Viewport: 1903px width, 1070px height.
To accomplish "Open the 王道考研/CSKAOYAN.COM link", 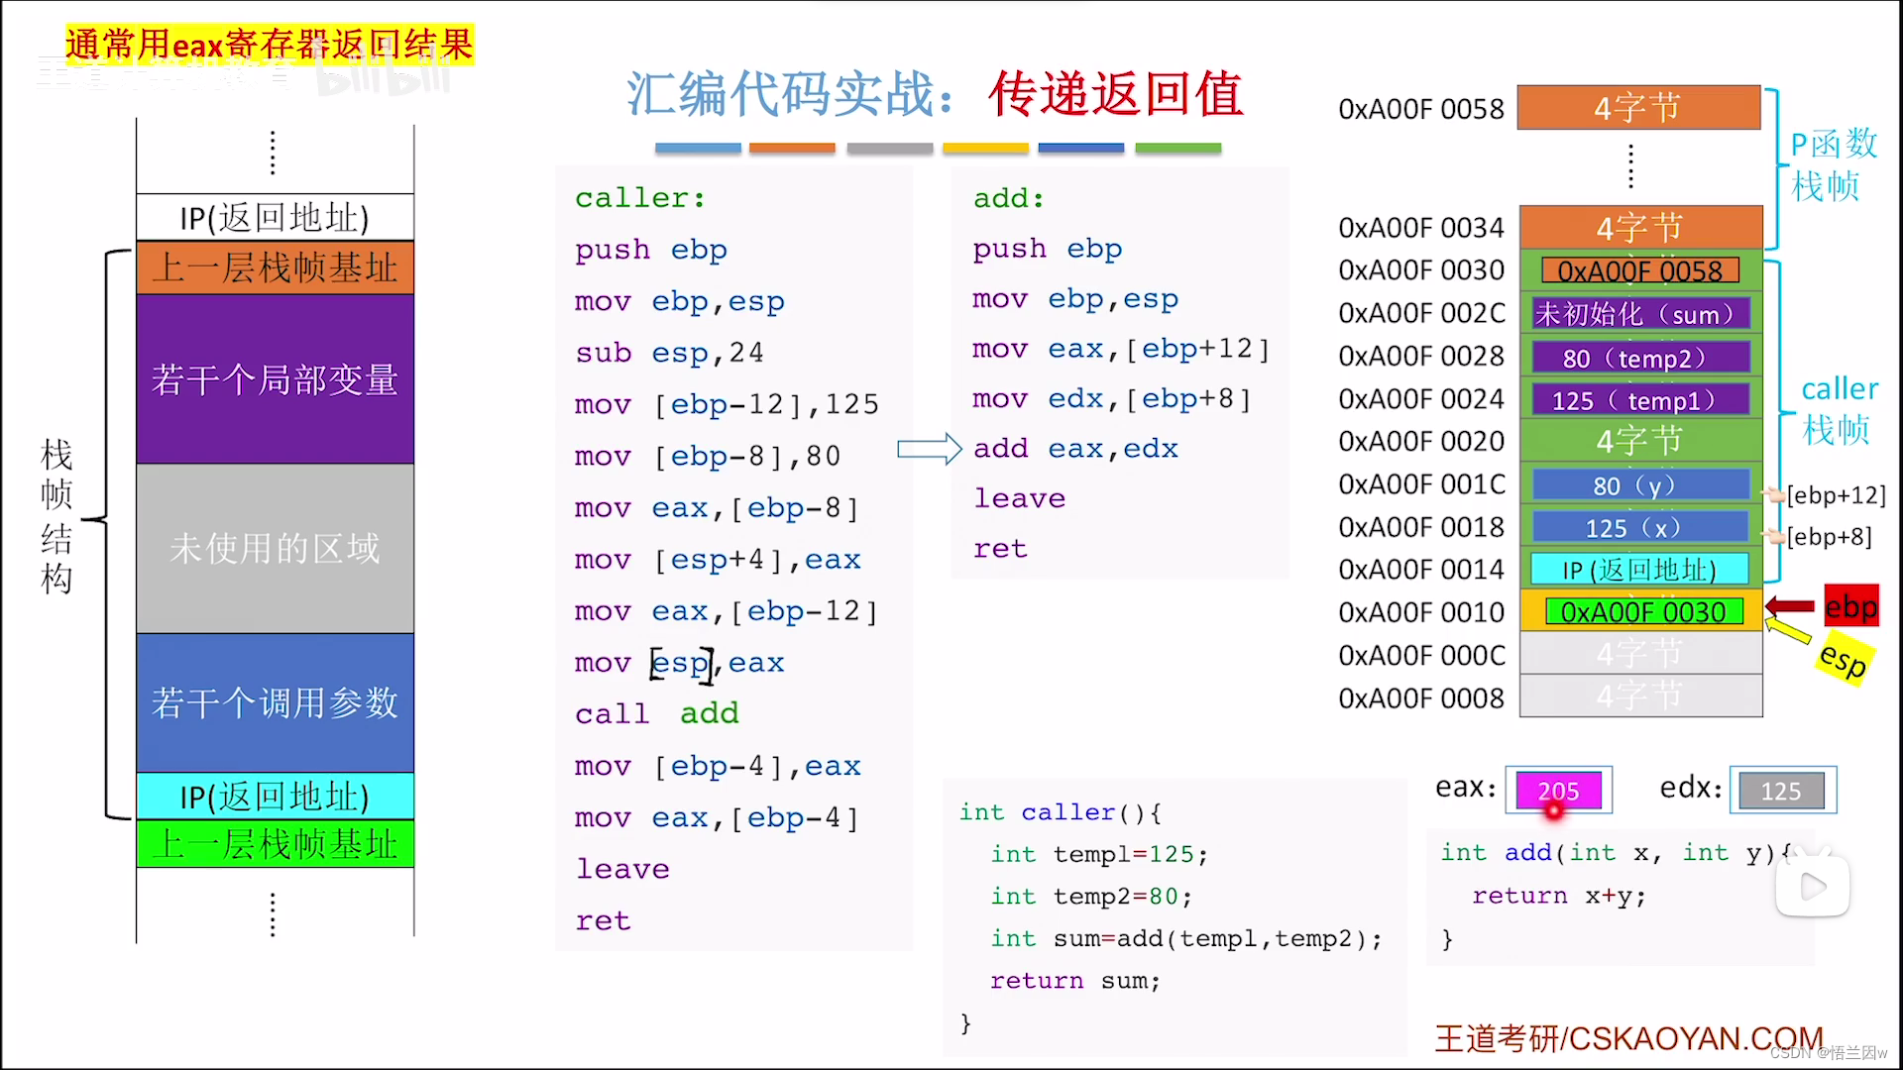I will [x=1628, y=1038].
